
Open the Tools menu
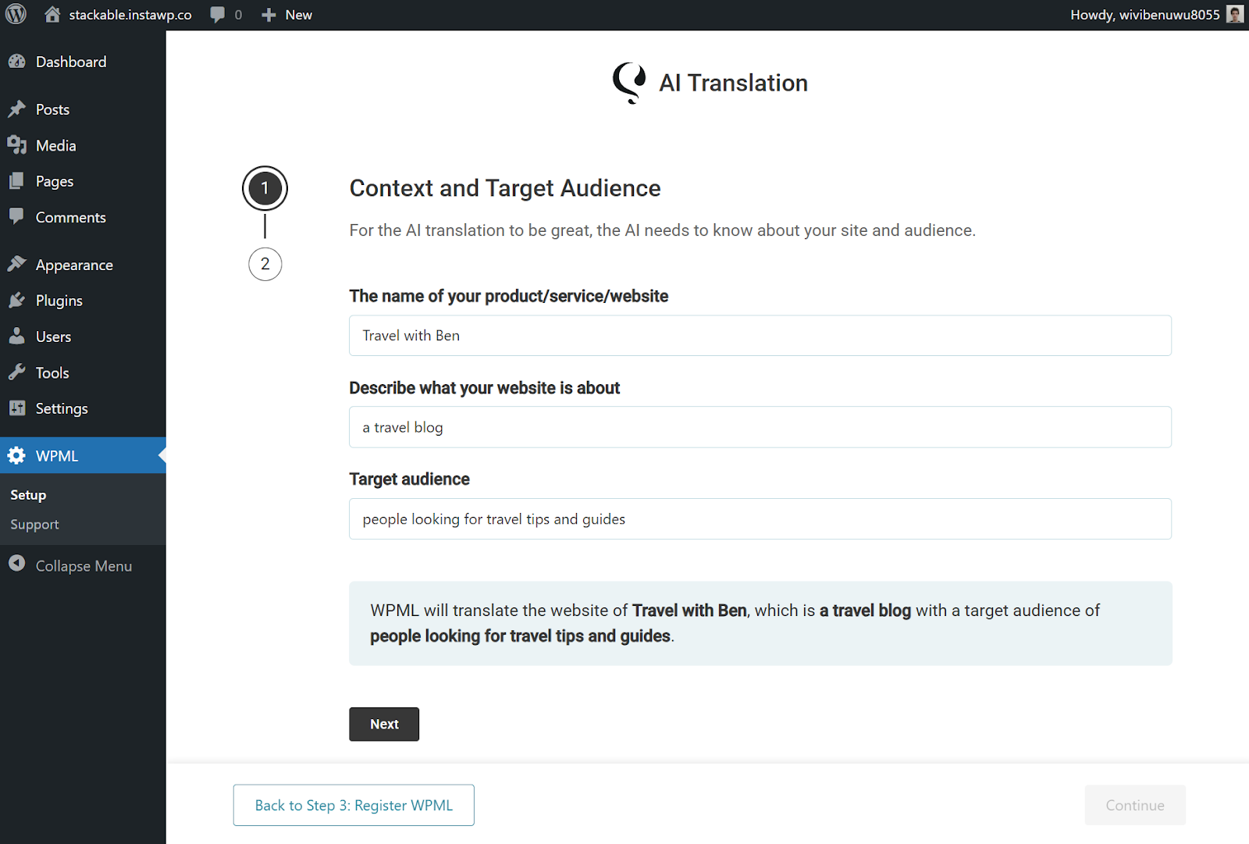[x=83, y=372]
